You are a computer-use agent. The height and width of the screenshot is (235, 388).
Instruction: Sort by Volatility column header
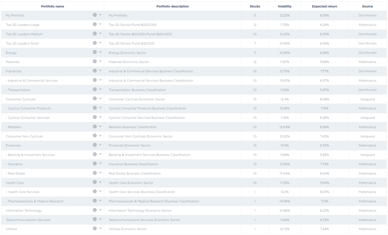coord(285,6)
